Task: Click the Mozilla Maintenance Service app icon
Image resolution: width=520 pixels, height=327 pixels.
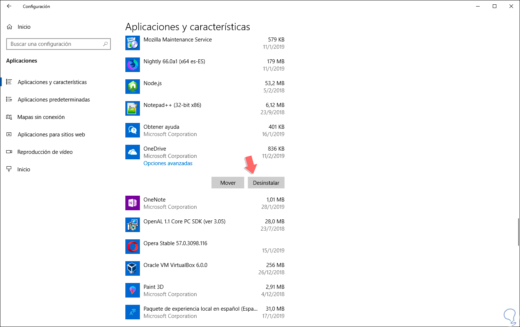Action: click(x=133, y=43)
